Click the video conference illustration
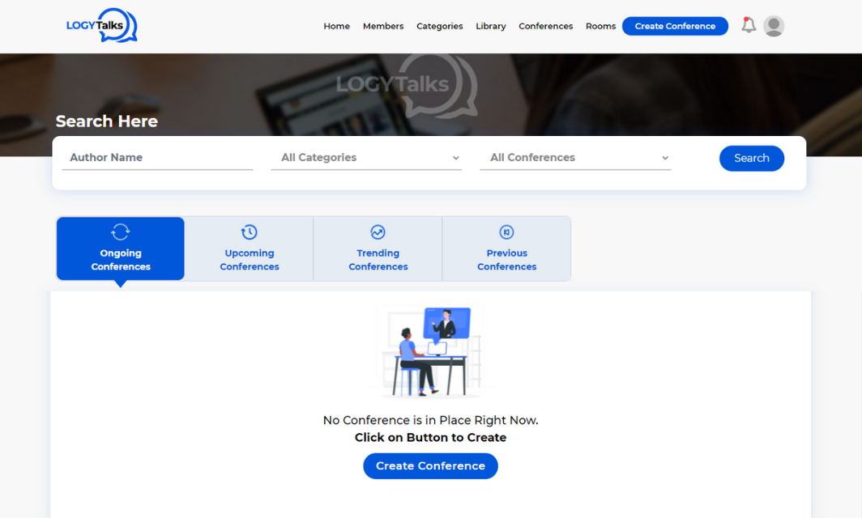 click(430, 351)
